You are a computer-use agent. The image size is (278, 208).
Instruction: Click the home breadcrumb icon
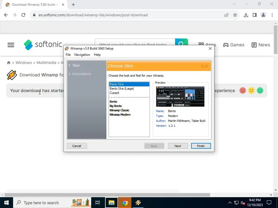coord(8,63)
